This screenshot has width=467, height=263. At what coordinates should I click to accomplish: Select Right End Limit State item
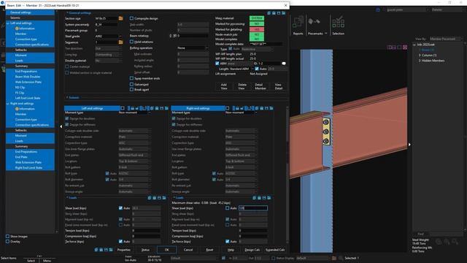(x=28, y=167)
